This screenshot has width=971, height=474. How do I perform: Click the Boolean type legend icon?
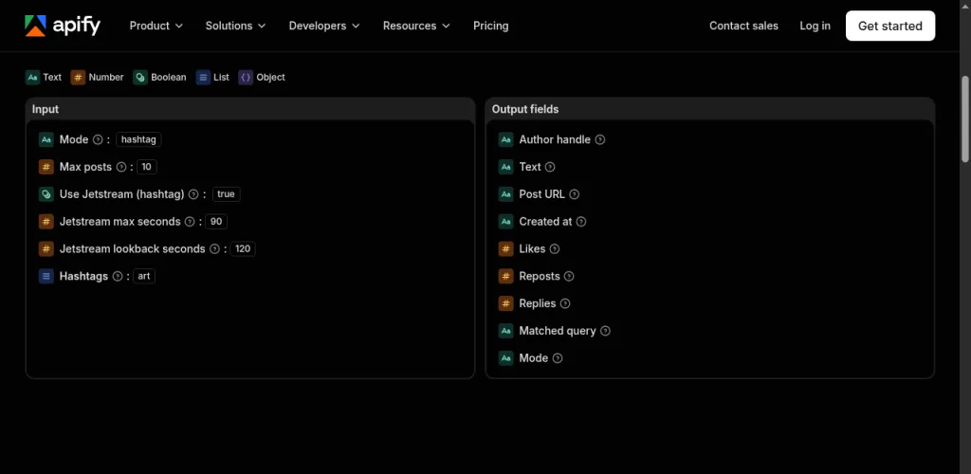pyautogui.click(x=140, y=78)
